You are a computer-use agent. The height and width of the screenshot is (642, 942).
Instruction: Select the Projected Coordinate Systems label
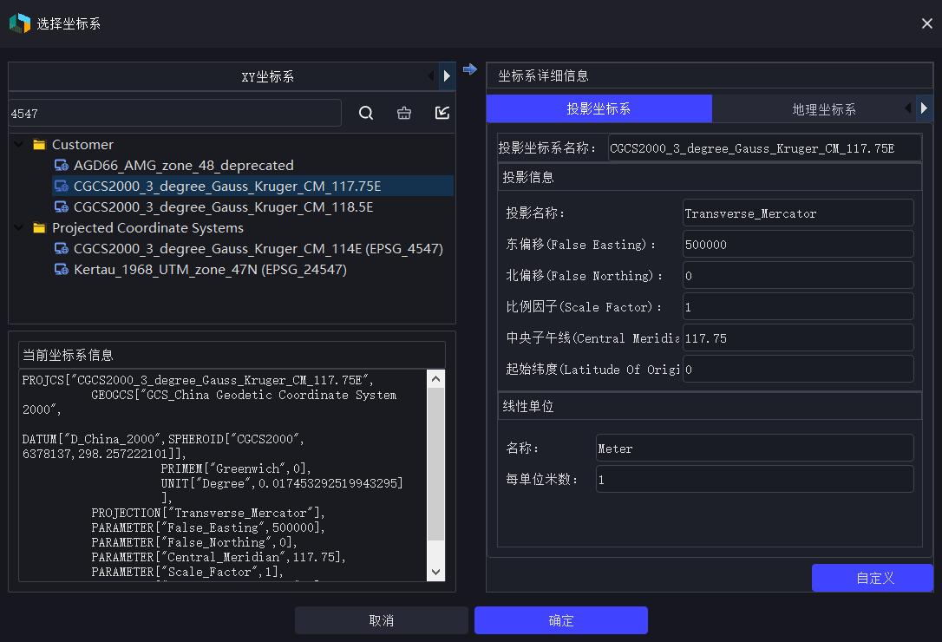point(147,228)
